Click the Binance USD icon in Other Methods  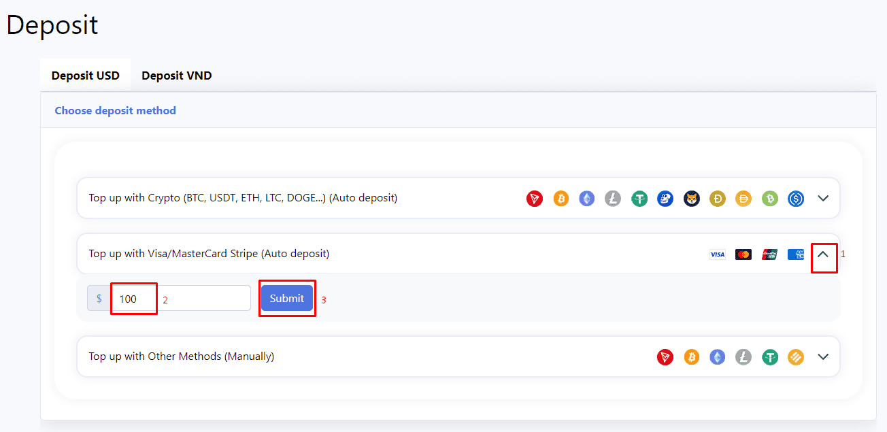[796, 357]
